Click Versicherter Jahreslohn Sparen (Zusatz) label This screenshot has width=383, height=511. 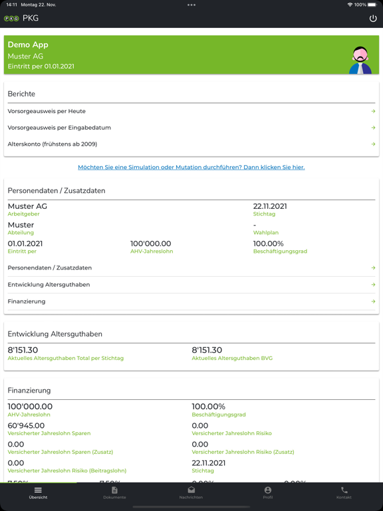point(61,452)
